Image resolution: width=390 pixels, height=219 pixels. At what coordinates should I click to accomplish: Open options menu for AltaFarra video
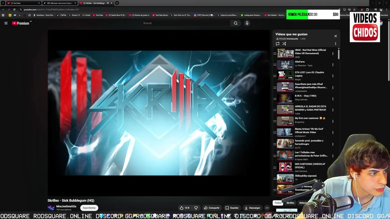pyautogui.click(x=333, y=65)
